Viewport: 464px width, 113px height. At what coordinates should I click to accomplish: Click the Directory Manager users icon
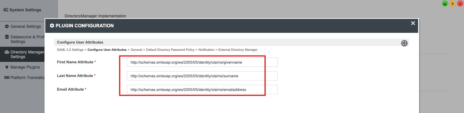7,52
